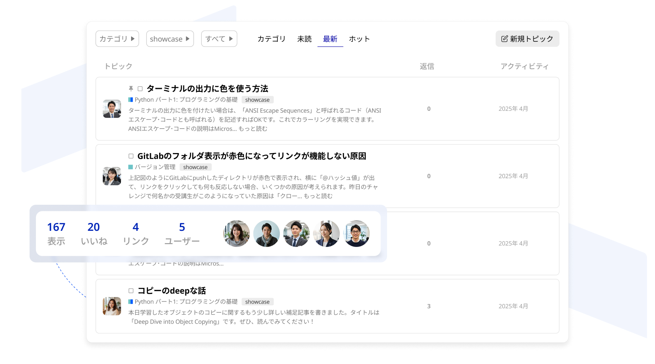Click last user avatar with glasses in stats card

point(356,234)
